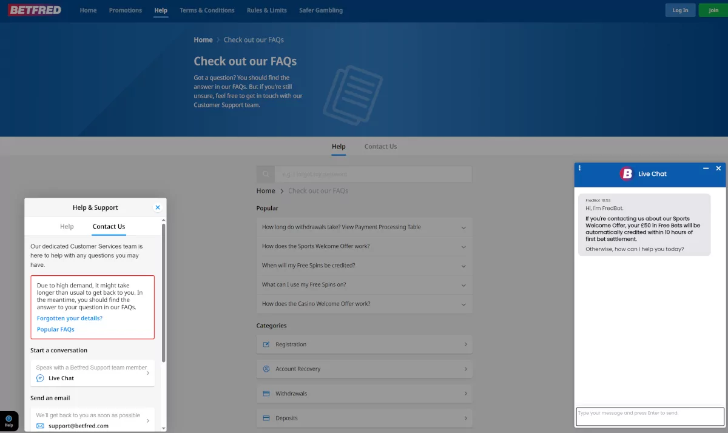Select Contact Us tab in Help & Support panel
The height and width of the screenshot is (433, 728).
coord(109,226)
